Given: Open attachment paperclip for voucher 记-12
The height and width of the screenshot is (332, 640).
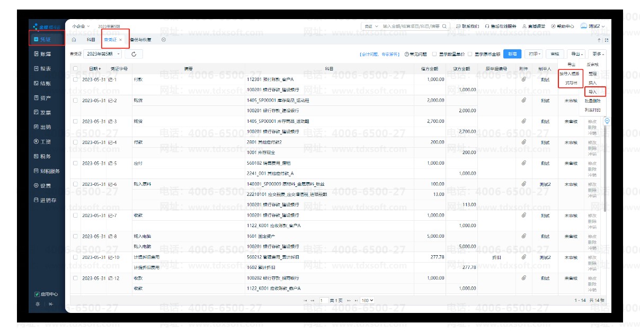Looking at the screenshot, I should click(523, 278).
